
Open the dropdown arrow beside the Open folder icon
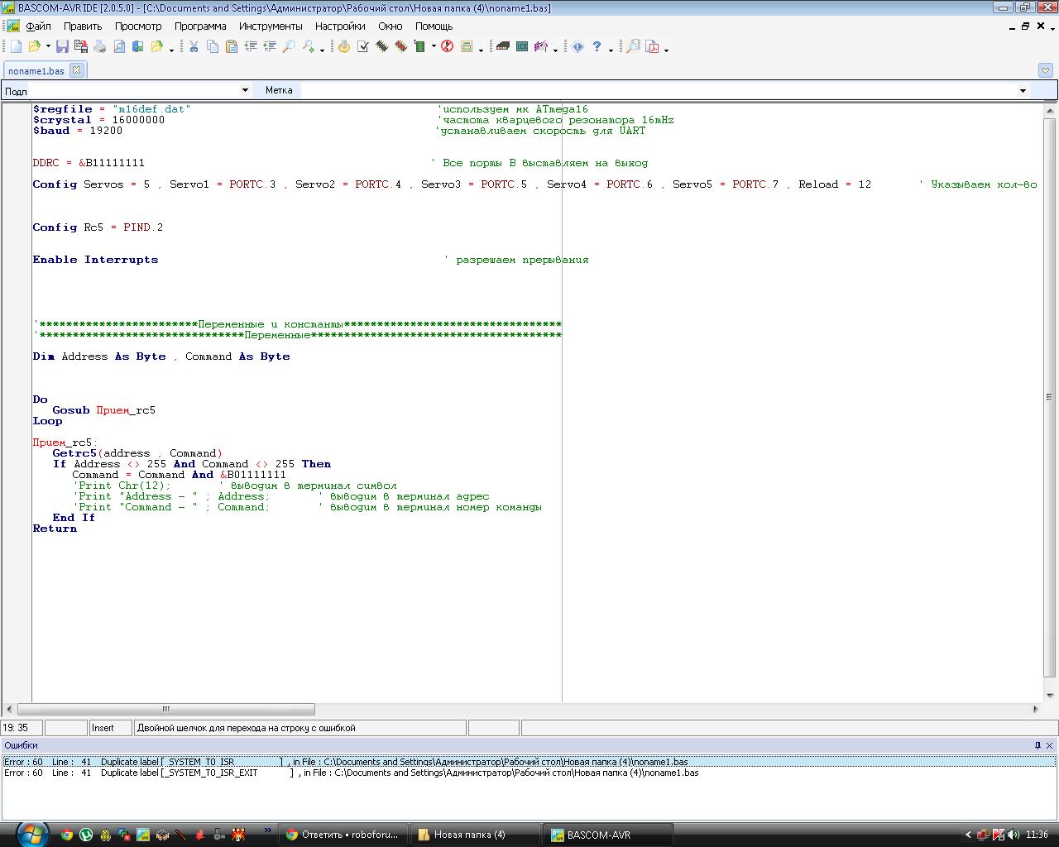[48, 47]
